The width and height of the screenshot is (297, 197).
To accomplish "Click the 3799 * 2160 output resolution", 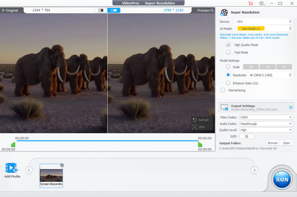I will pyautogui.click(x=173, y=10).
